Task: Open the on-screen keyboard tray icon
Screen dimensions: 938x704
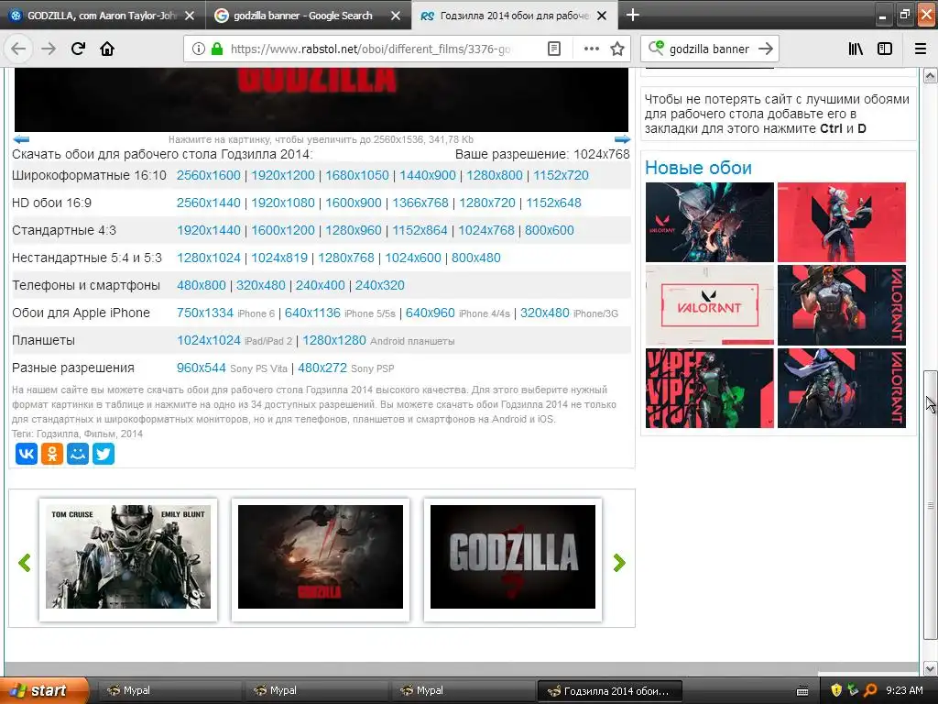Action: coord(802,691)
